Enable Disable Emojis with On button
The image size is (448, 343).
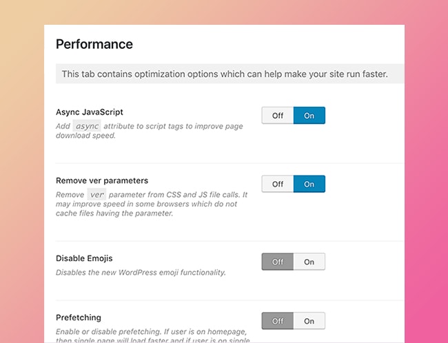[x=309, y=262]
